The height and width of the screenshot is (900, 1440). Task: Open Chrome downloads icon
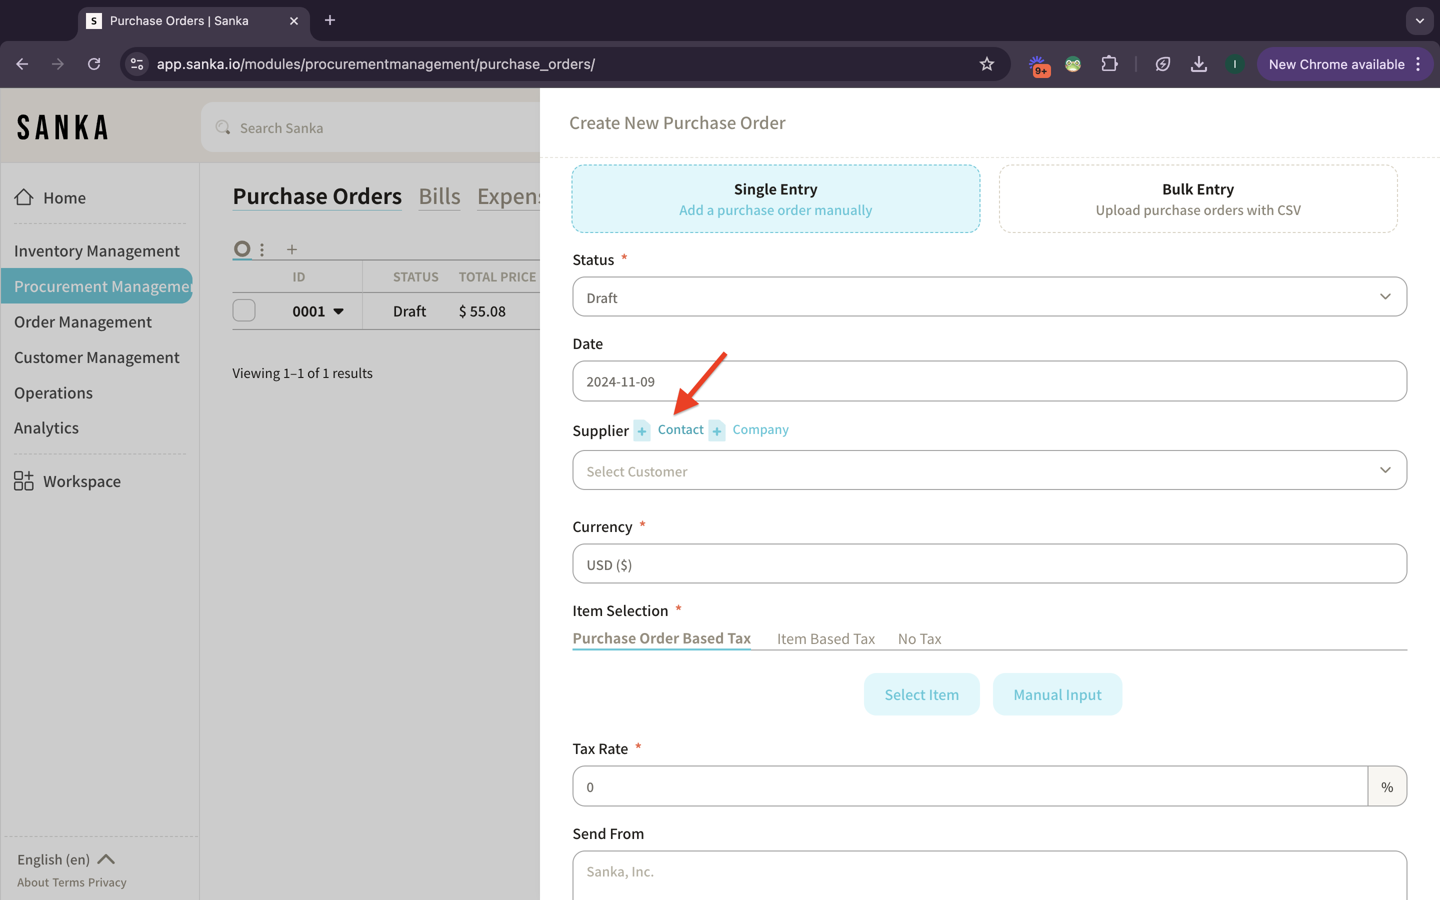1198,64
